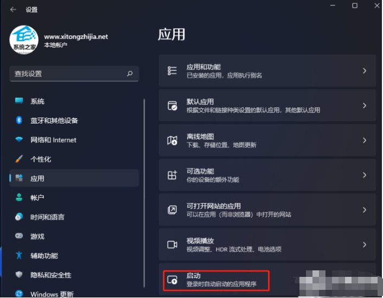Image resolution: width=383 pixels, height=298 pixels.
Task: Click the search magnifier in 查找设置
Action: point(130,73)
